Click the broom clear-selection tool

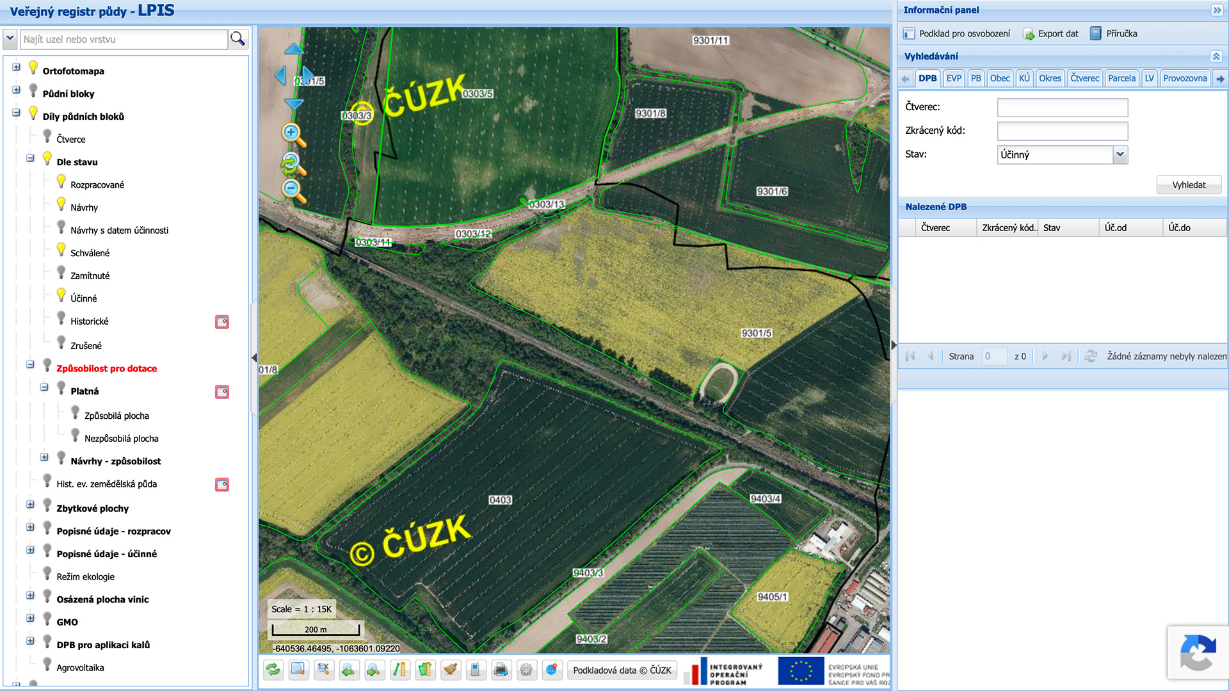click(x=451, y=670)
